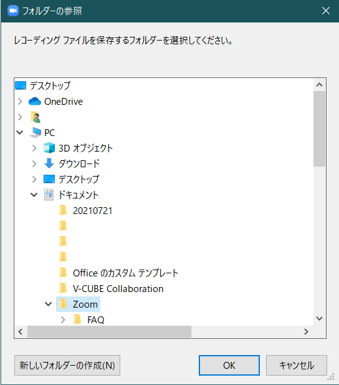This screenshot has width=339, height=385.
Task: Collapse the PC tree node
Action: click(20, 132)
